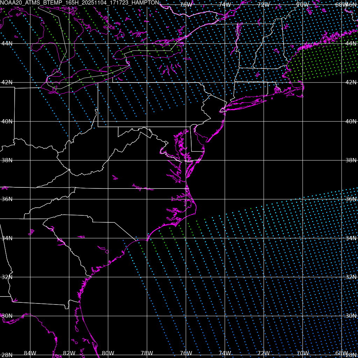Click the 76W label at the top edge

(x=186, y=5)
